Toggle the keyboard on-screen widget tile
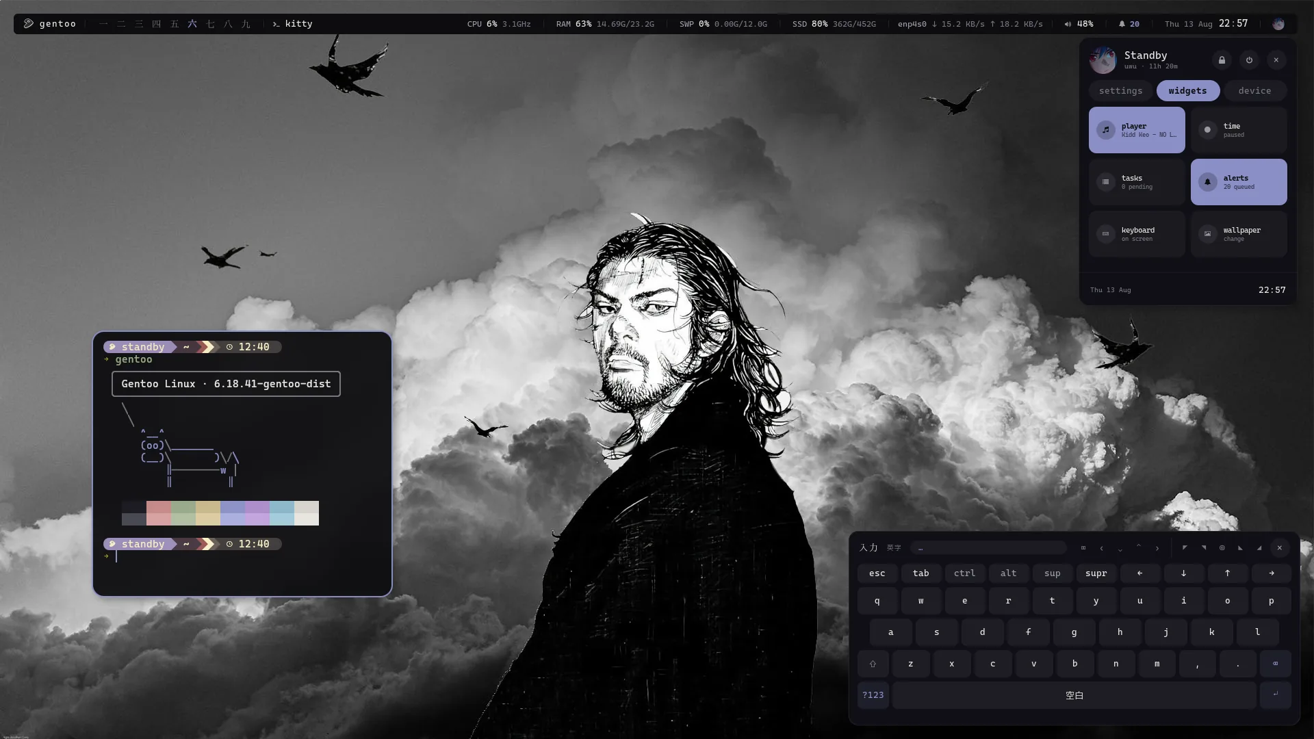This screenshot has height=739, width=1314. point(1137,234)
